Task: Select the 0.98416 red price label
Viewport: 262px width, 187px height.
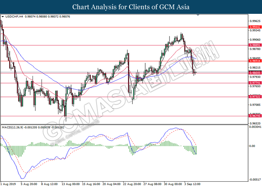Action: 255,61
